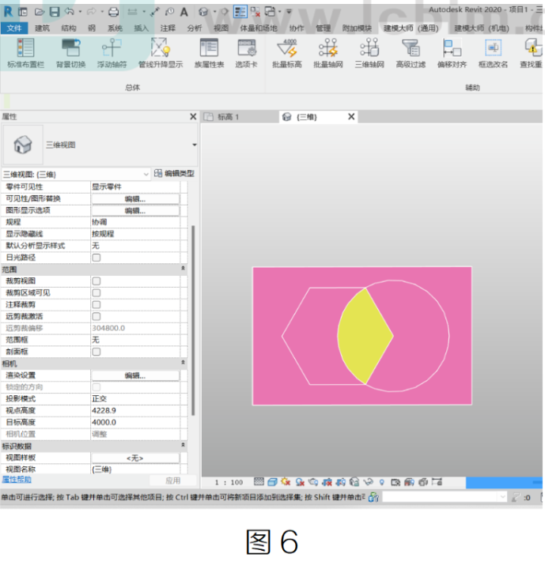Viewport: 545px width, 569px height.
Task: Enable the 裁剪视图 checkbox
Action: (x=97, y=281)
